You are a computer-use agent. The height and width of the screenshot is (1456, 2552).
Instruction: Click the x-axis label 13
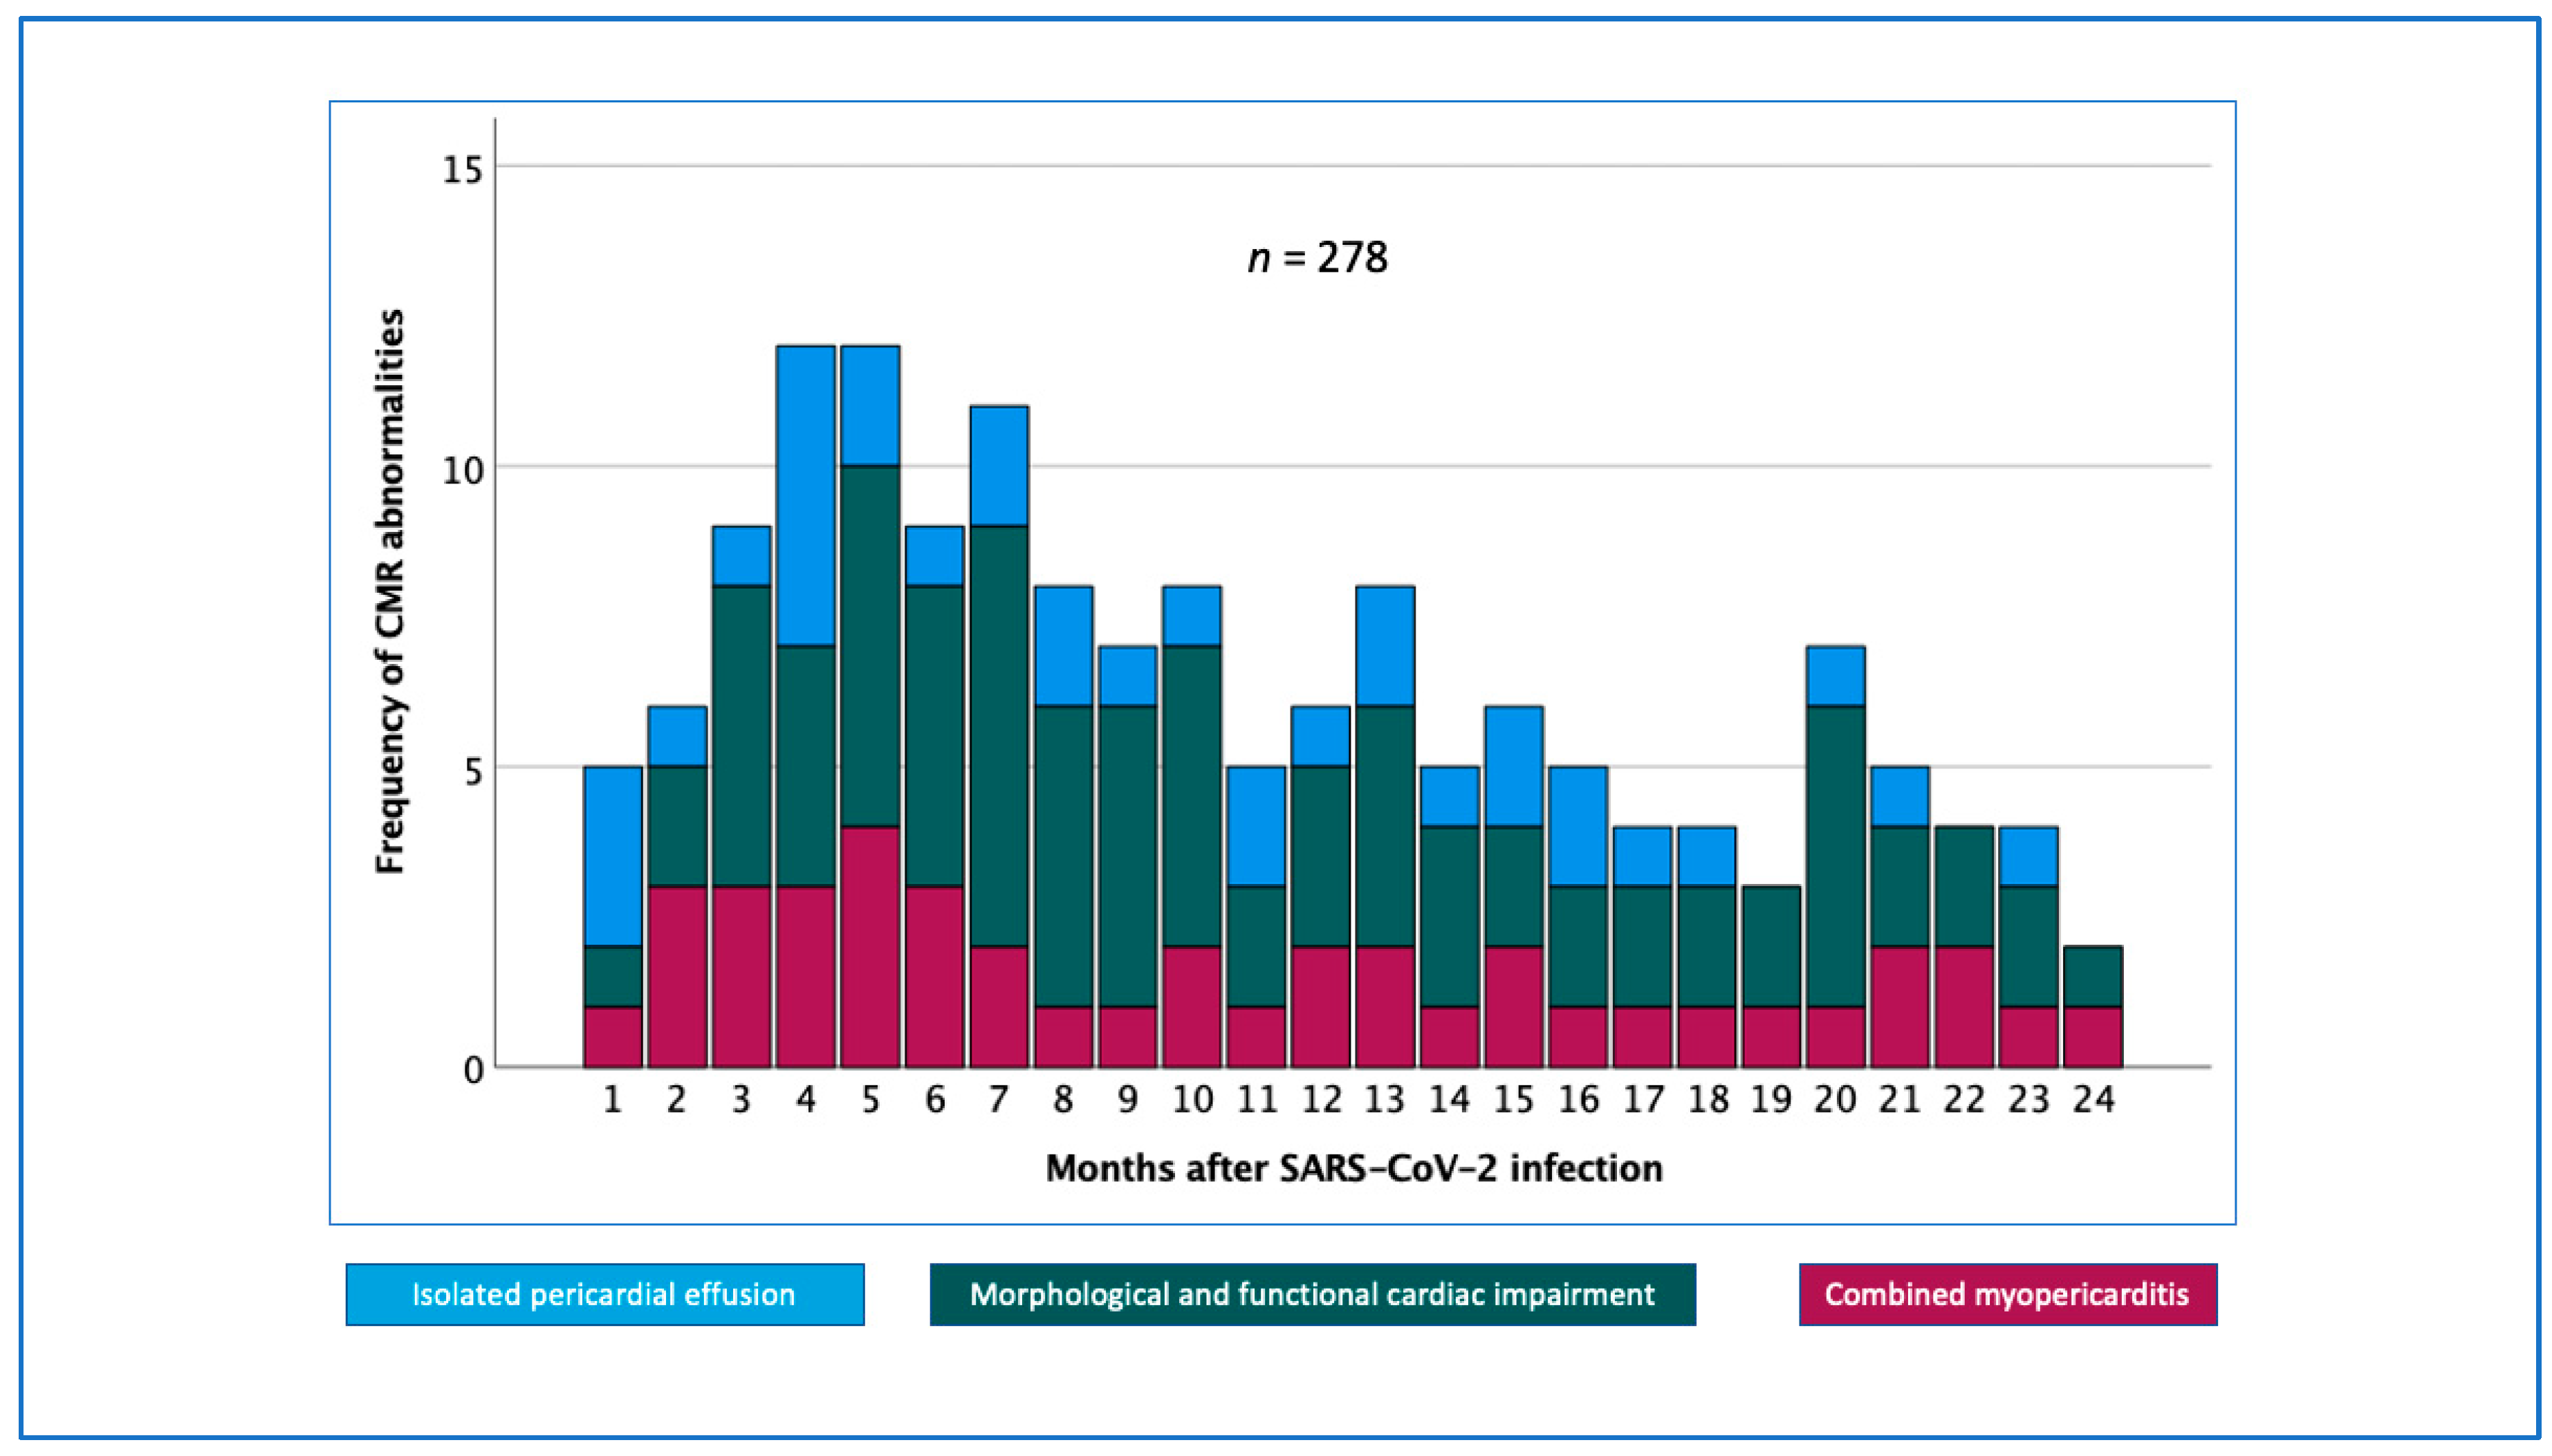pos(1385,1100)
